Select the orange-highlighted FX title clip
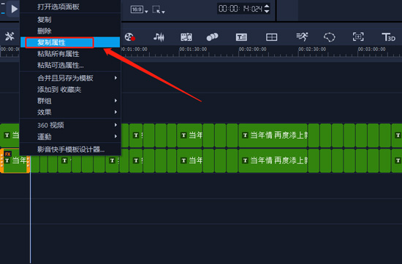402x264 pixels. [15, 161]
